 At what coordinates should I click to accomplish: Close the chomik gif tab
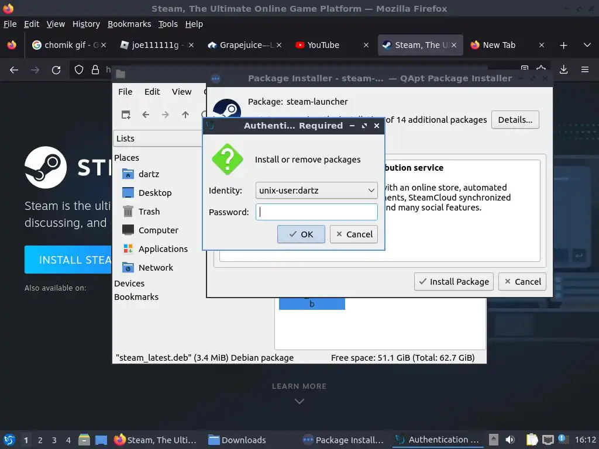point(104,45)
